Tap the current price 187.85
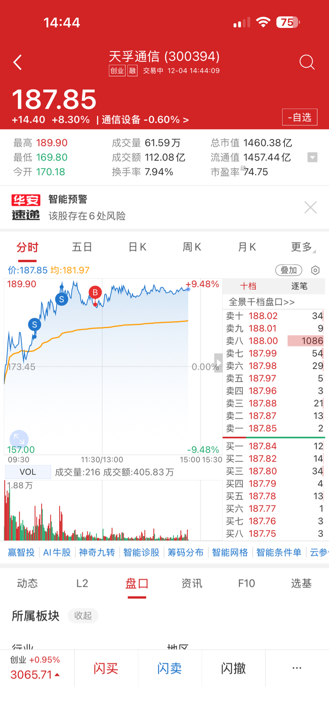This screenshot has width=329, height=713. click(x=54, y=99)
